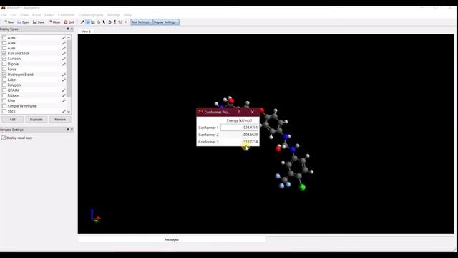Click the Open file toolbar button
This screenshot has height=258, width=458.
pos(24,22)
